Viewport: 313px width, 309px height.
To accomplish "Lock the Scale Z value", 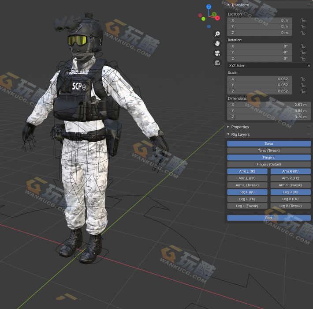I will coord(303,91).
